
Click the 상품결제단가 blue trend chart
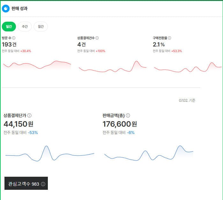[50, 153]
